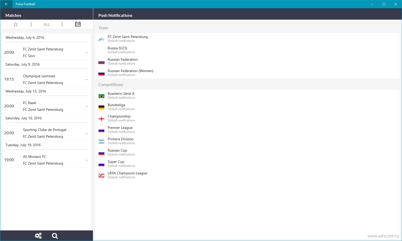Maximize the Forza Football window
This screenshot has width=402, height=241.
click(x=384, y=4)
